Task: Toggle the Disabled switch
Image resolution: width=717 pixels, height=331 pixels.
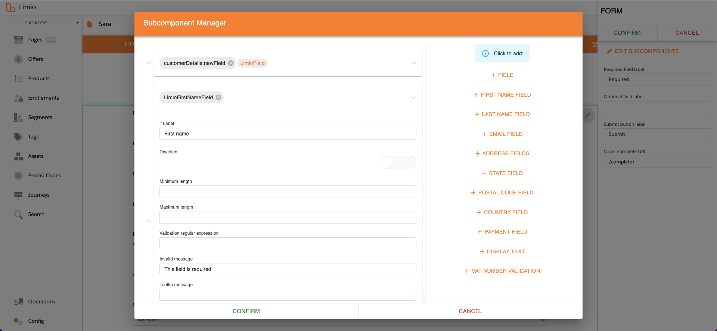Action: pyautogui.click(x=398, y=162)
